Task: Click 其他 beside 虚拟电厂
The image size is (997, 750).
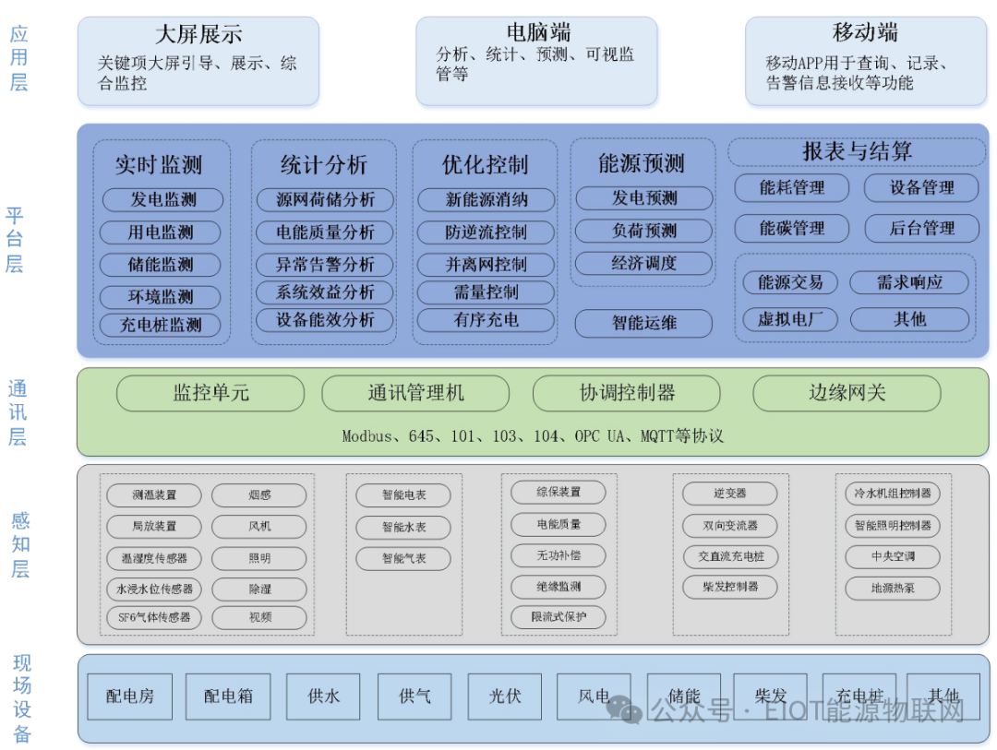Action: click(910, 319)
